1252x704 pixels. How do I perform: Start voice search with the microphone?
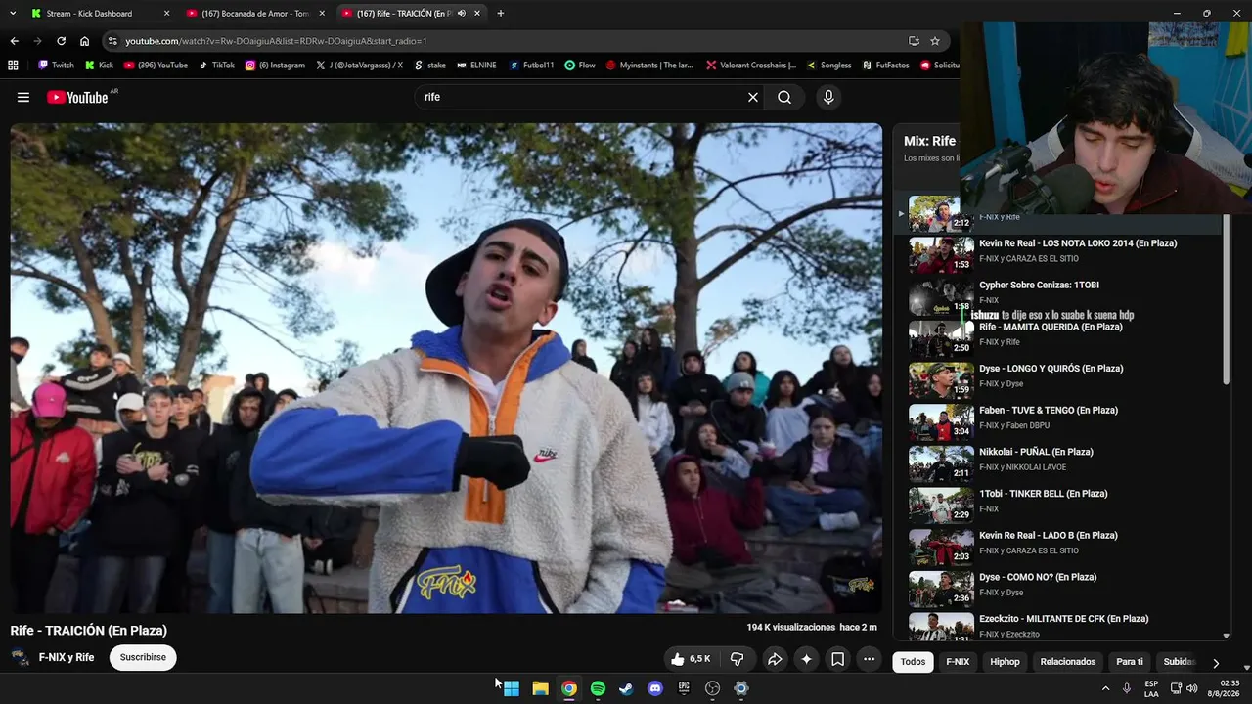(x=828, y=97)
